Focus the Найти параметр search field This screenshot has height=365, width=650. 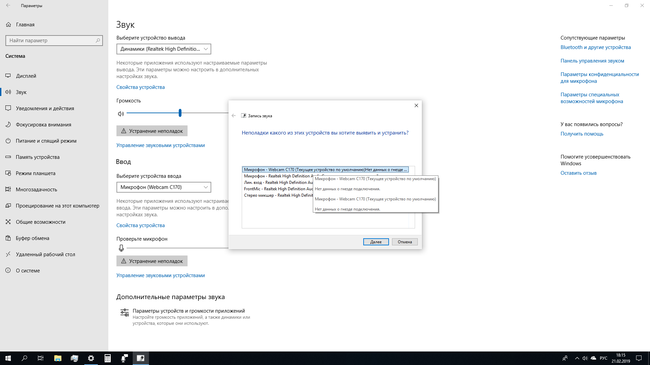tap(54, 41)
